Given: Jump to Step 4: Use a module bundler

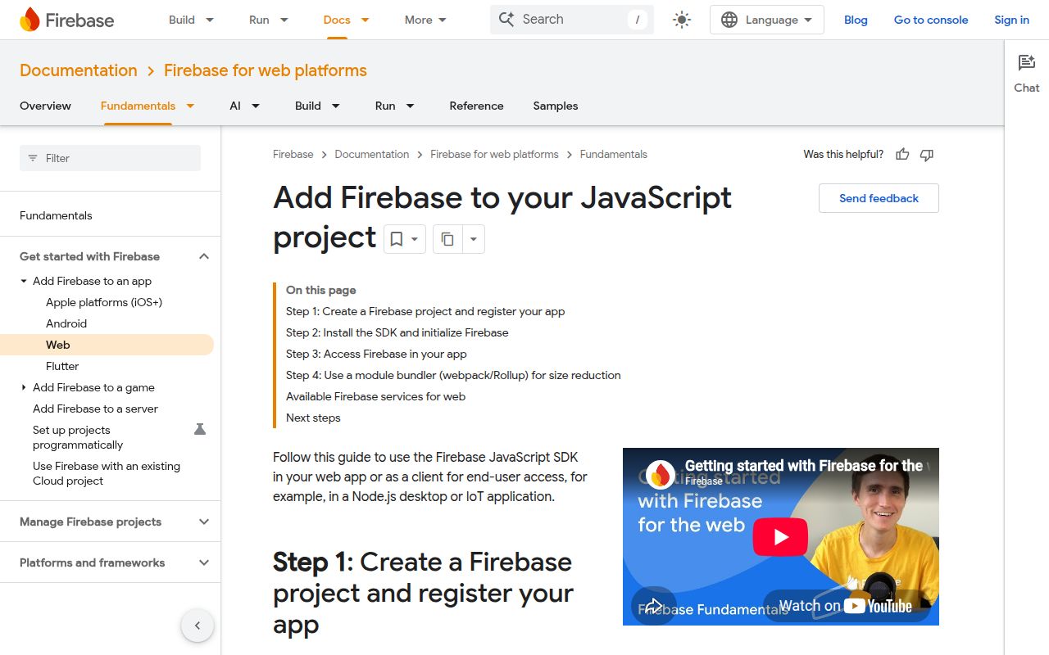Looking at the screenshot, I should tap(453, 375).
